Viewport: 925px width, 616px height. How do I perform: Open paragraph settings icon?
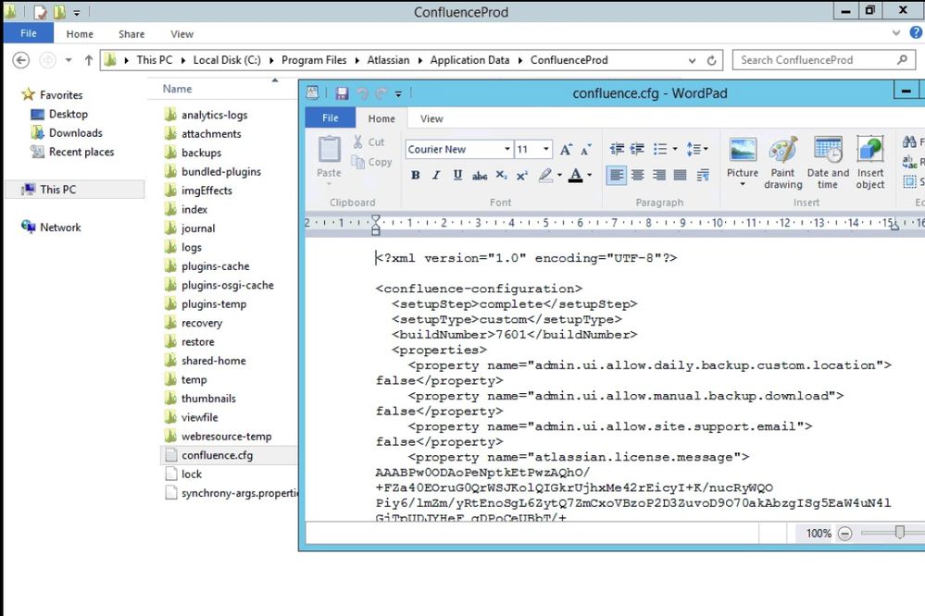pos(703,175)
